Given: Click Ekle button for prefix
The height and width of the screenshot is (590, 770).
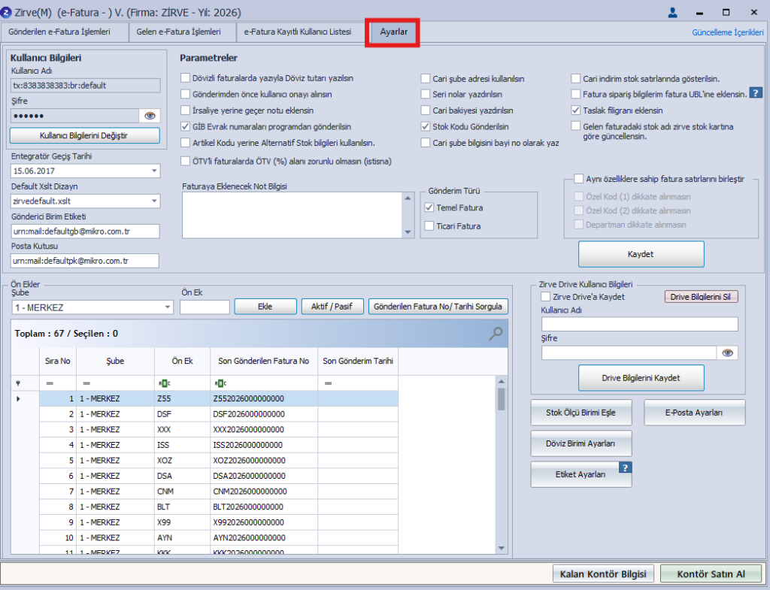Looking at the screenshot, I should (x=265, y=307).
